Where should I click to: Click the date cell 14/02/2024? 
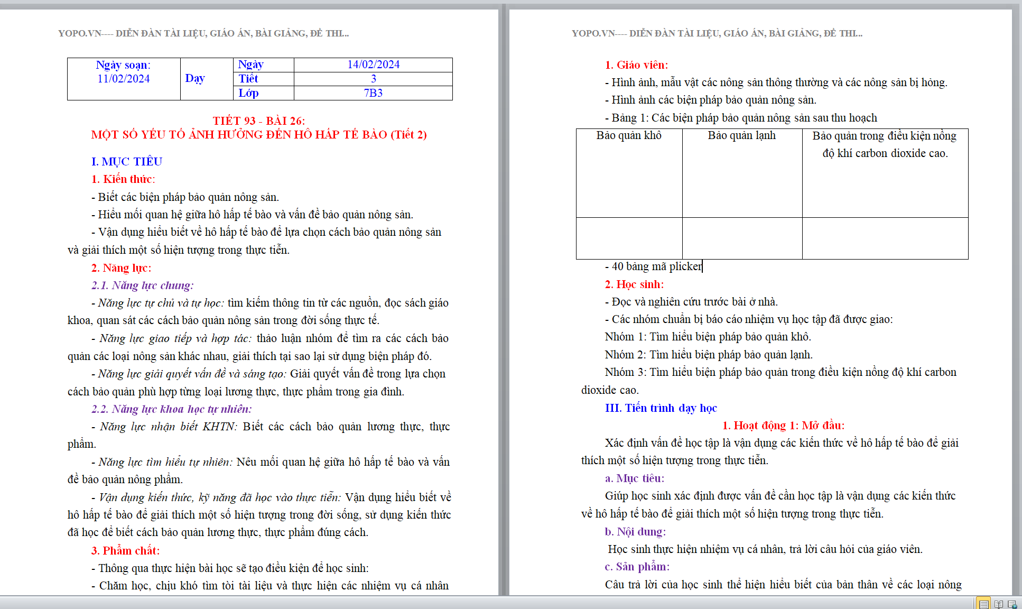(x=373, y=64)
